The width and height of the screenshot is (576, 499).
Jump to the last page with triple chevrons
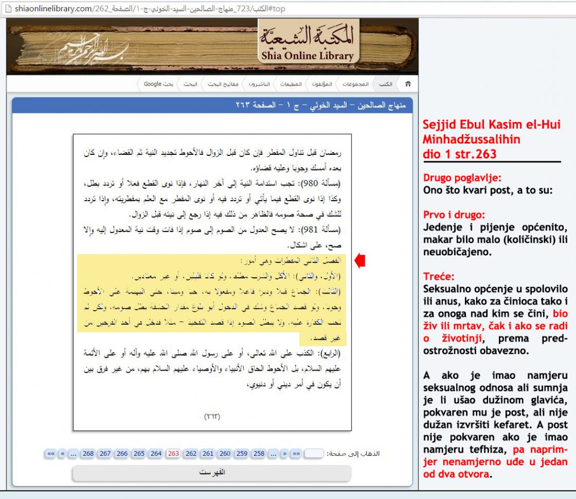point(51,454)
